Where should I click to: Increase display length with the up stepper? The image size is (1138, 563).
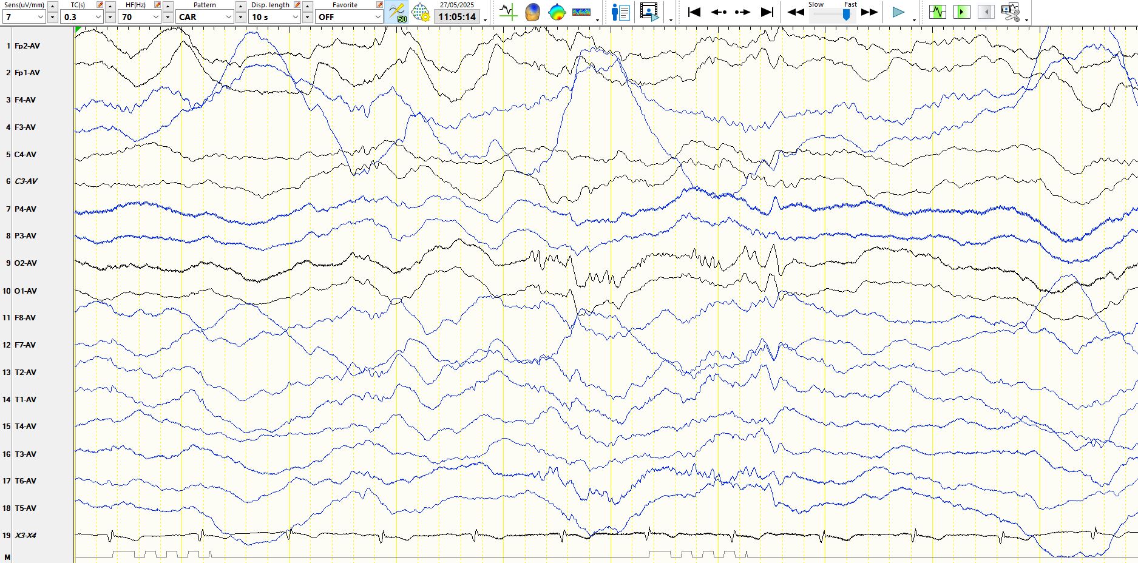click(x=308, y=5)
